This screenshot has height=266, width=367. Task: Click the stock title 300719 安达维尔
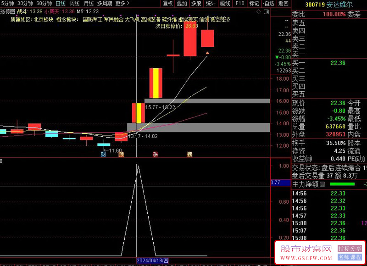[329, 5]
